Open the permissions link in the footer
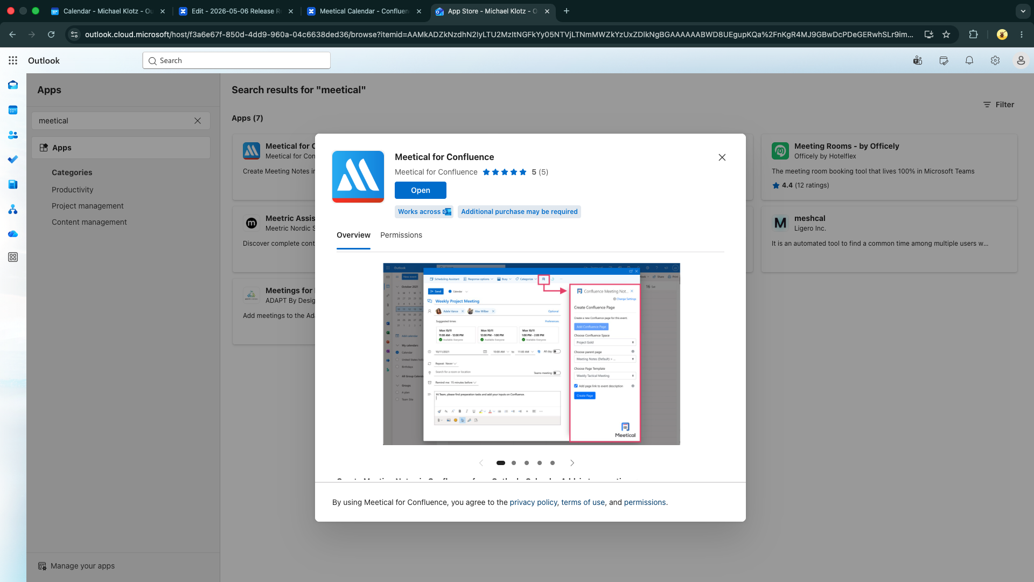The image size is (1034, 582). point(645,502)
